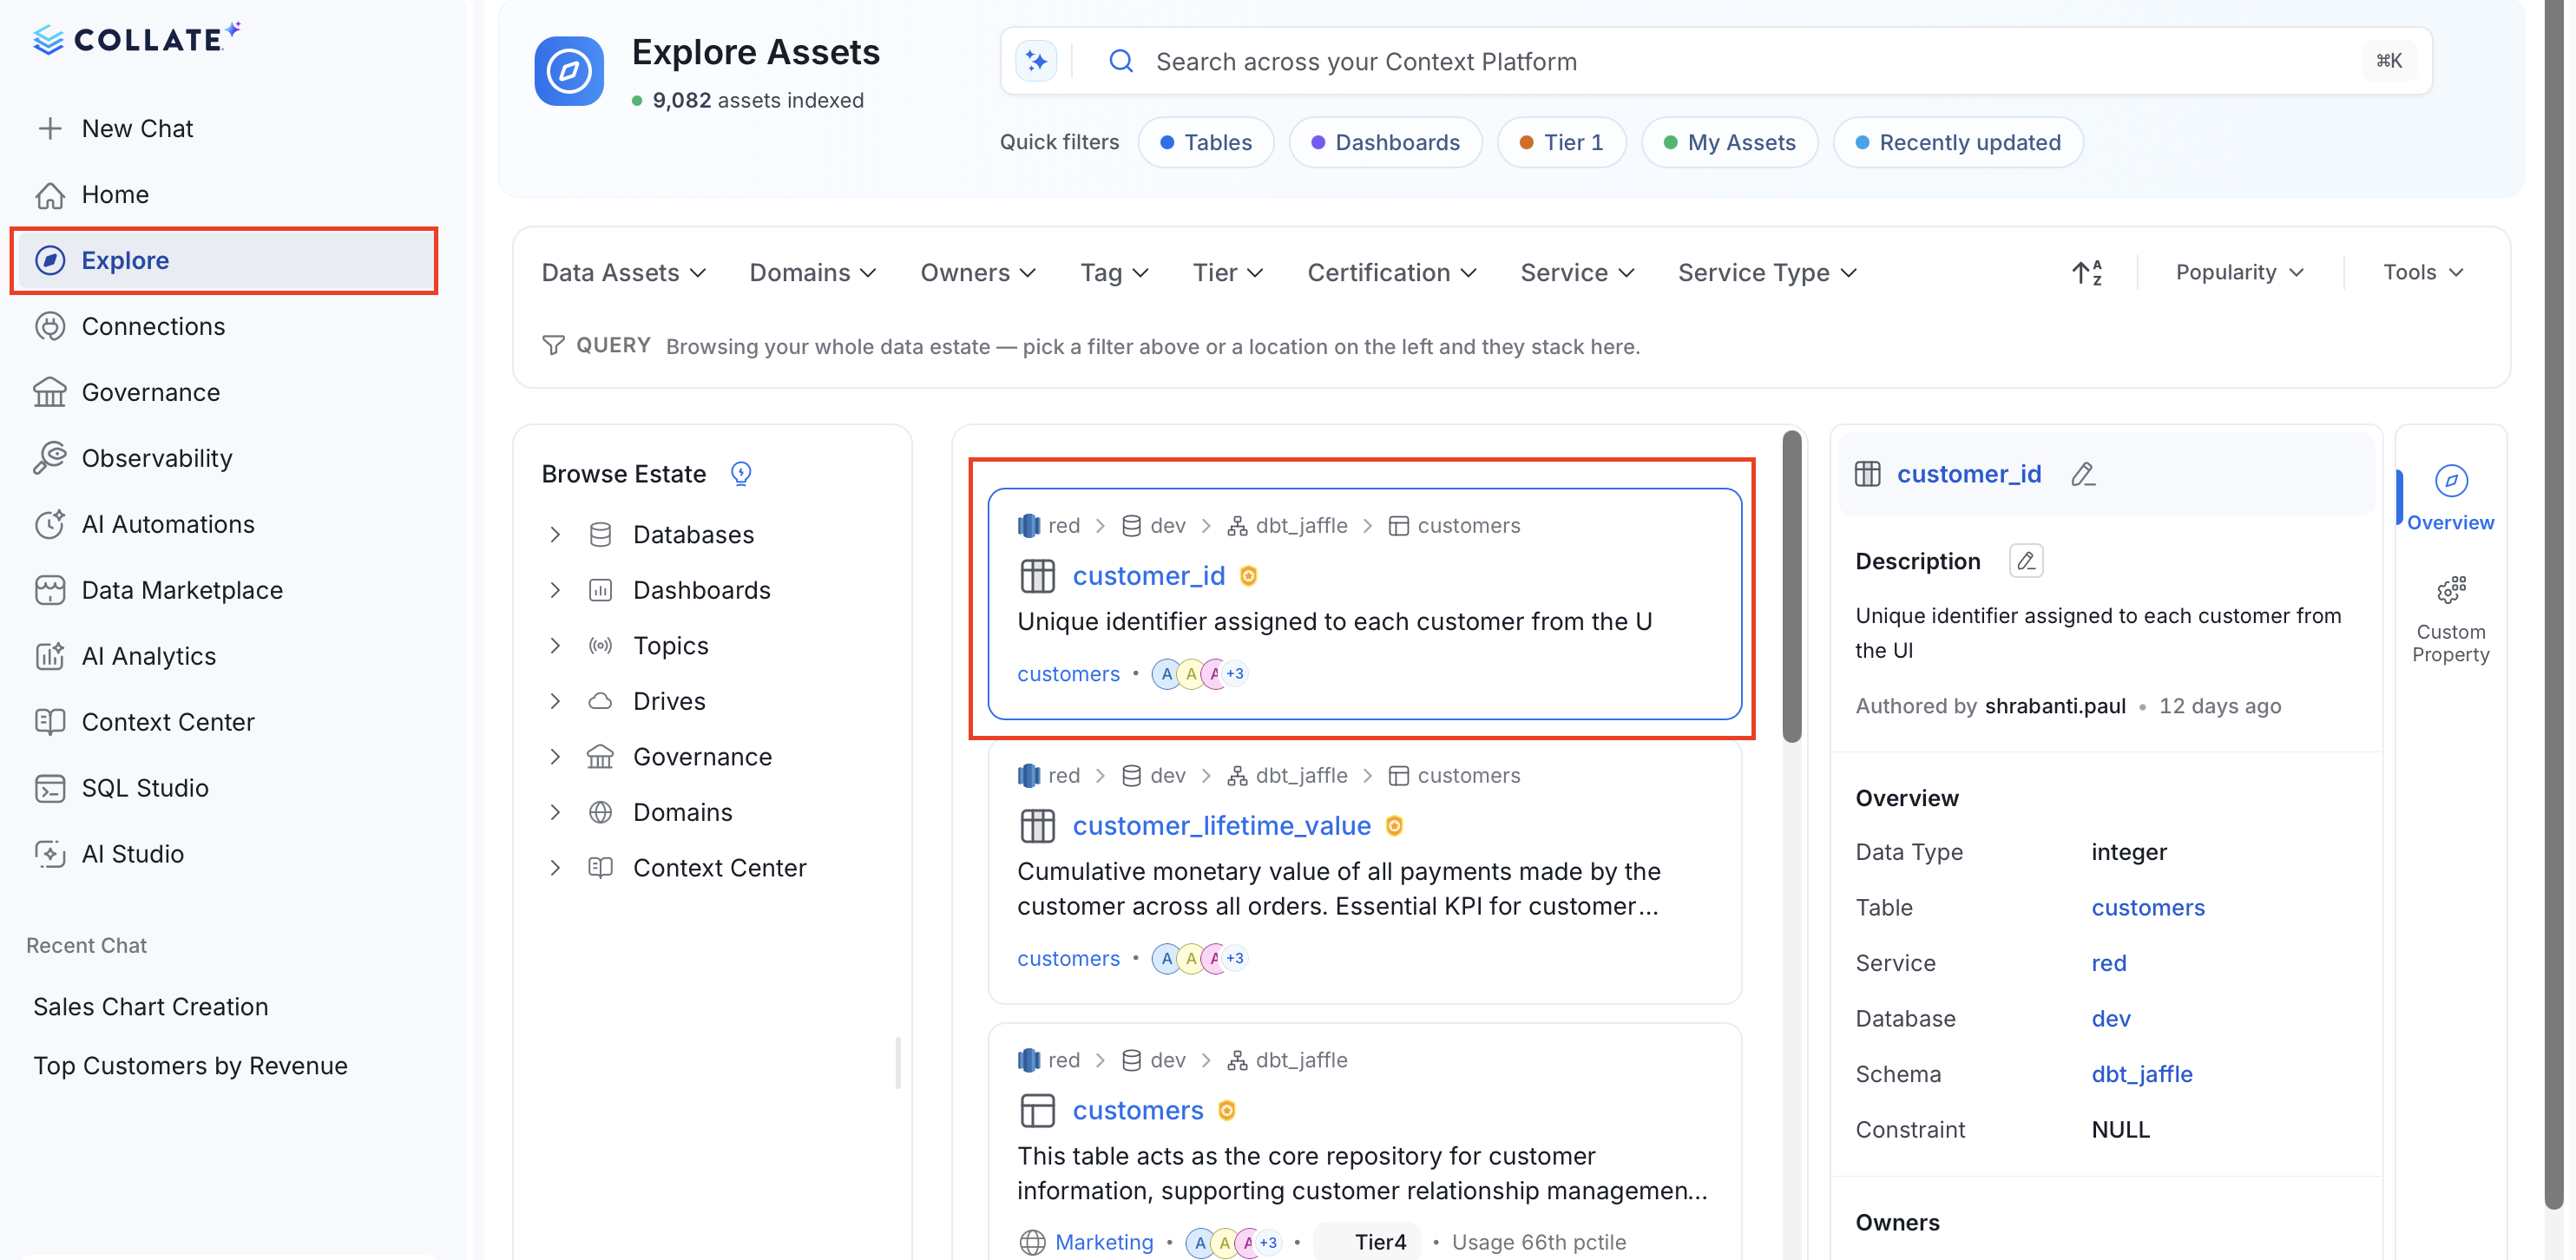
Task: Open the Tier filter dropdown
Action: click(x=1228, y=272)
